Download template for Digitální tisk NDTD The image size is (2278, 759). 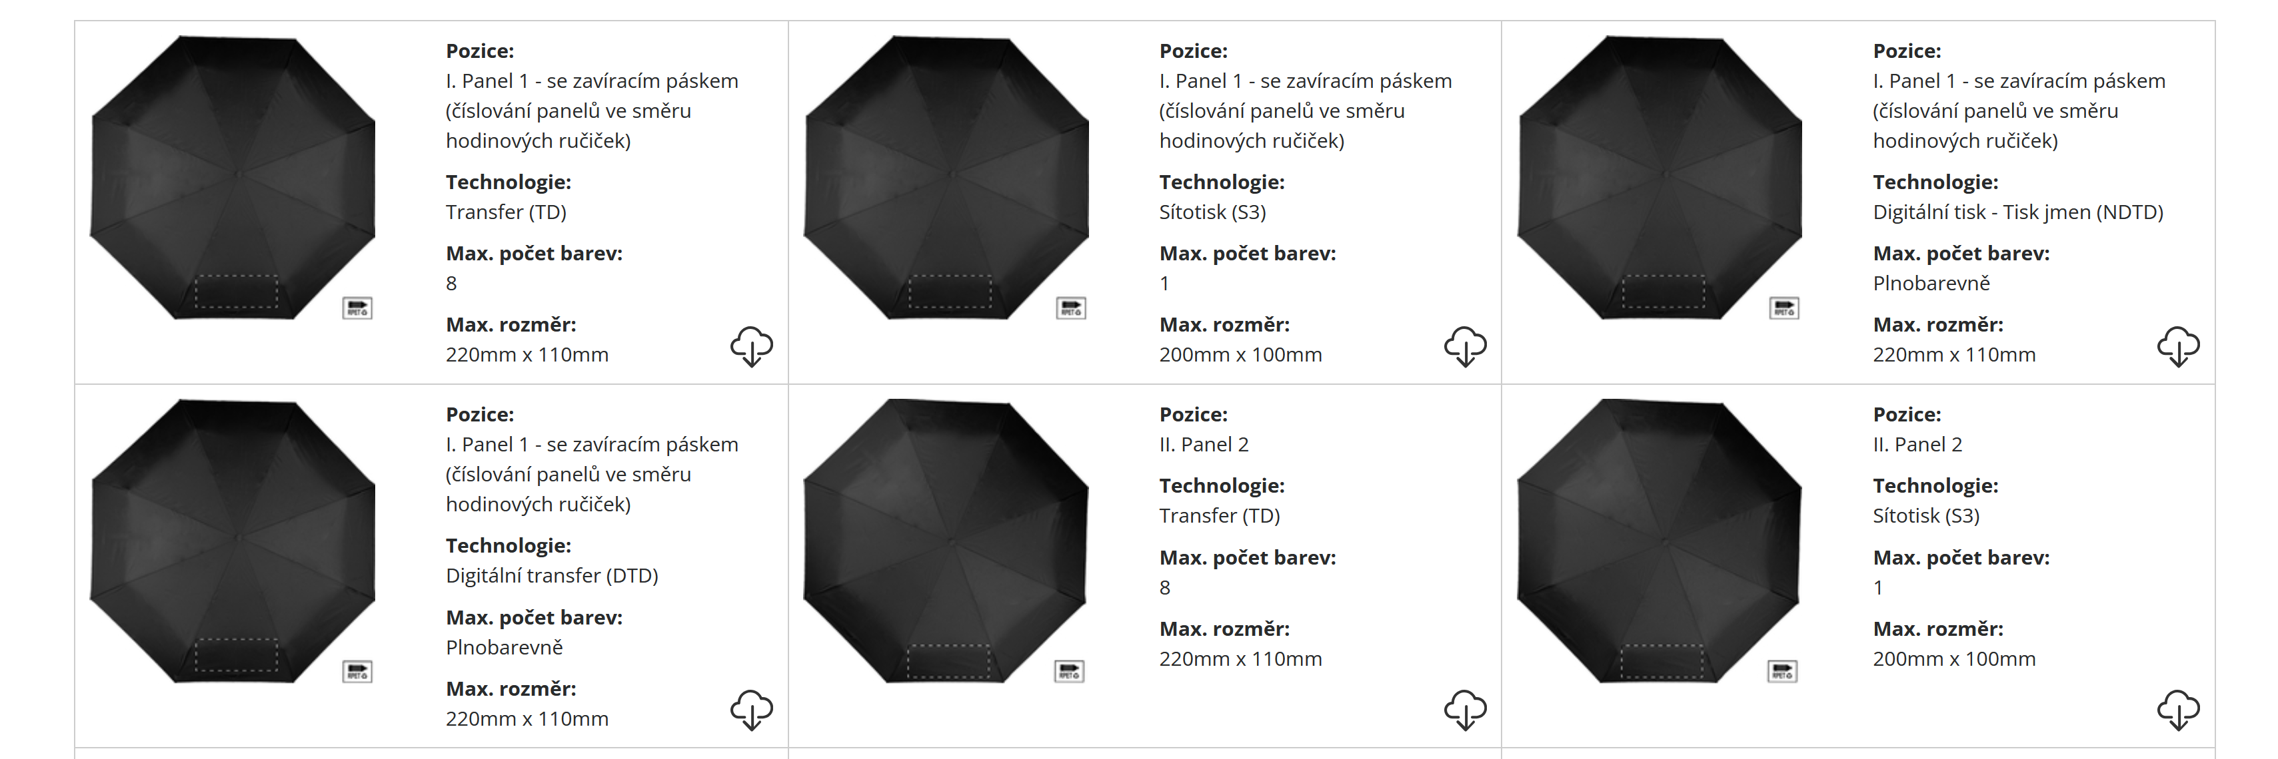coord(2178,346)
